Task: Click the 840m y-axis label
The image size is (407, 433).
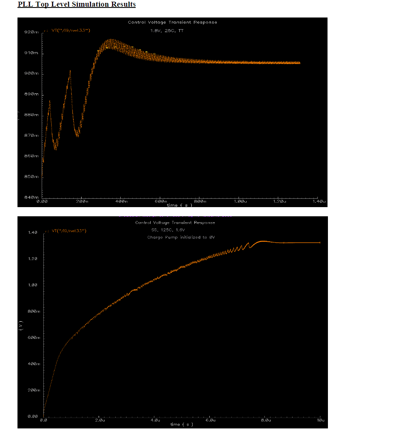Action: pos(31,197)
